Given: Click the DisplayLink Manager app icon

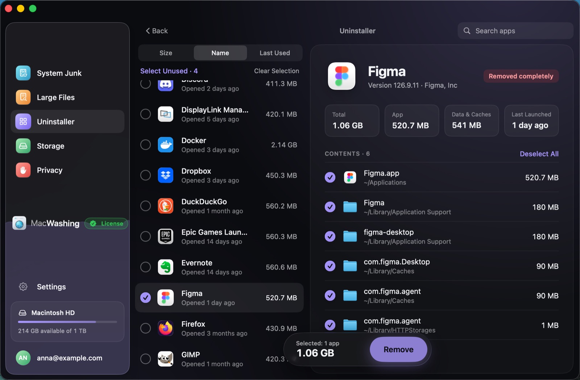Looking at the screenshot, I should pos(166,114).
